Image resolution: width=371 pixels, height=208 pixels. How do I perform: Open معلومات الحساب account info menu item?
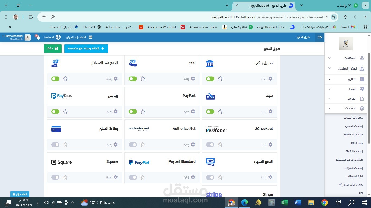tap(353, 118)
